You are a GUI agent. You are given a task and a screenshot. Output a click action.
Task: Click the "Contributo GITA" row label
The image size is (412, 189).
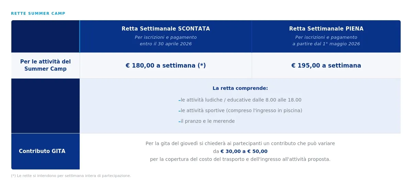click(42, 151)
